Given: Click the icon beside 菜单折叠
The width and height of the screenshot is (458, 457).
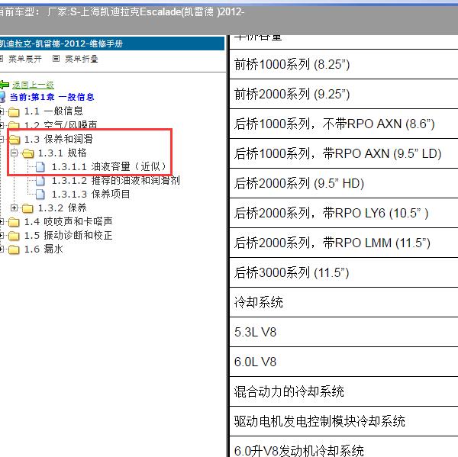Looking at the screenshot, I should 56,59.
